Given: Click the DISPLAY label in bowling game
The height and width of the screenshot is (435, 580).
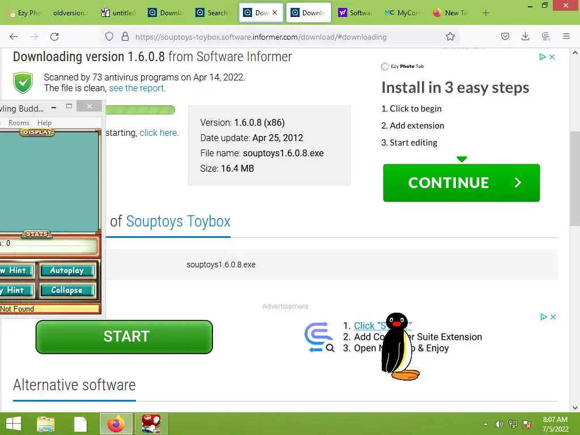Looking at the screenshot, I should coord(37,132).
